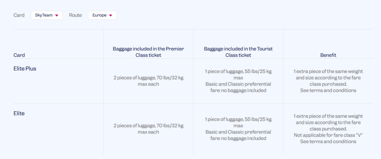This screenshot has width=381, height=159.
Task: Click Elite Premier Class baggage cell
Action: pyautogui.click(x=148, y=129)
